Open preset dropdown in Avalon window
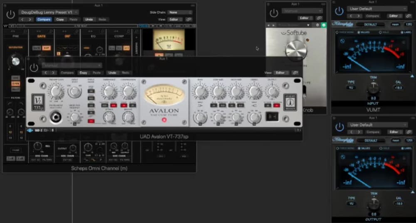The height and width of the screenshot is (223, 416). click(72, 65)
